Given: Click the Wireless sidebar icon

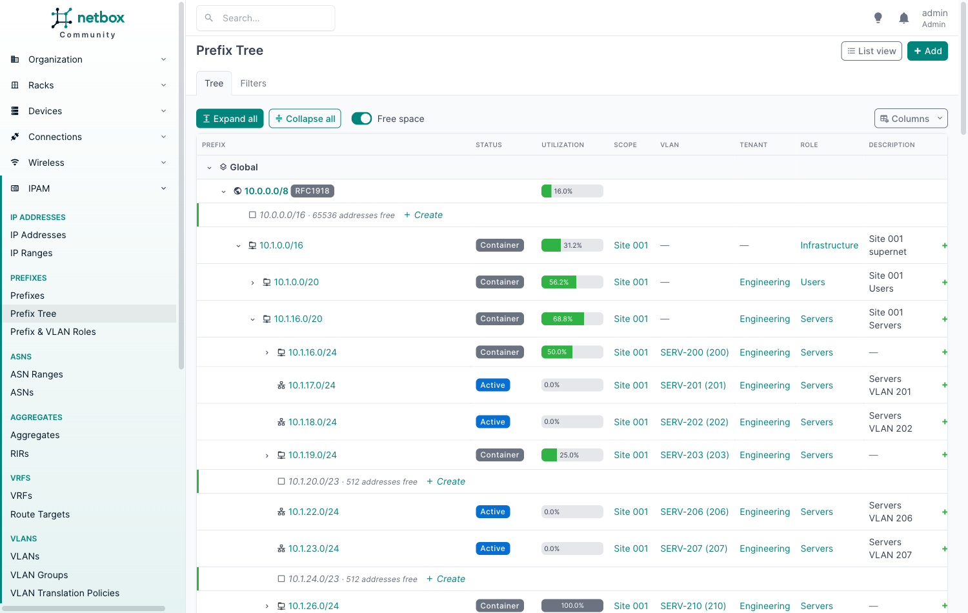Looking at the screenshot, I should (15, 163).
